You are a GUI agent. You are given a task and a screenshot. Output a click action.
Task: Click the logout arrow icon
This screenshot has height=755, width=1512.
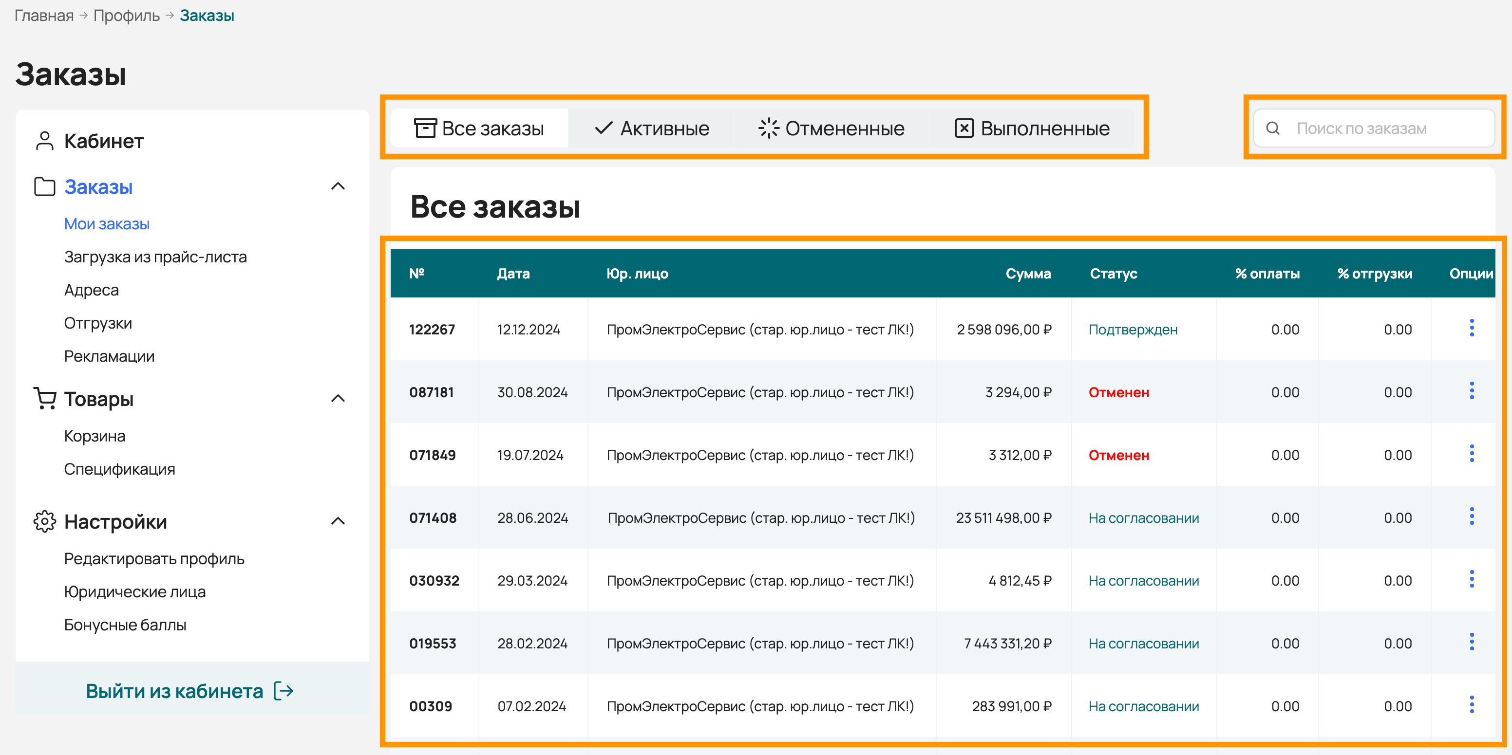(283, 691)
